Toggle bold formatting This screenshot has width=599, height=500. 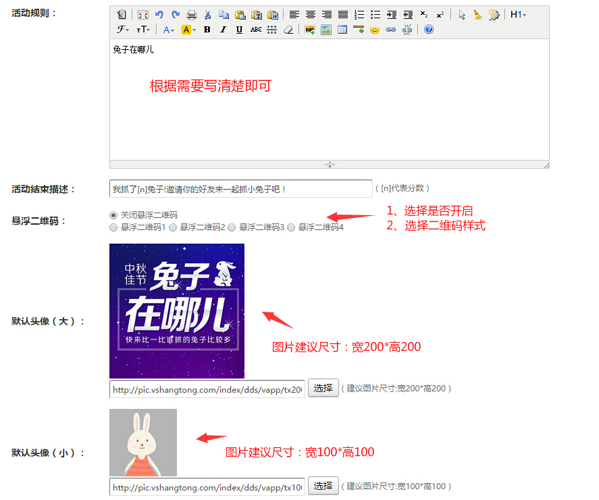(207, 30)
